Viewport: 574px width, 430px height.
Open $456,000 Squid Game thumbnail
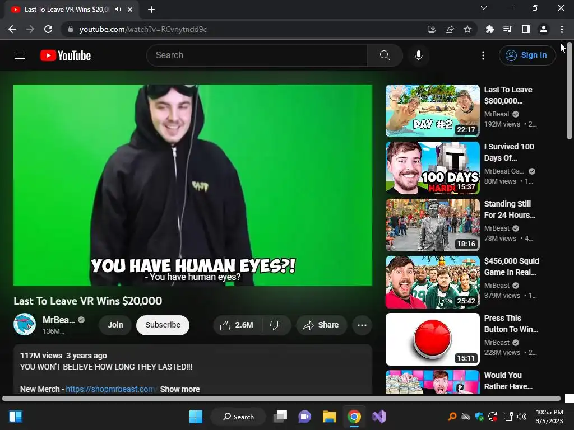[x=432, y=282]
